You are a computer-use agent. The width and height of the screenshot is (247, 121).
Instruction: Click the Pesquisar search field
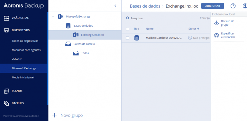coord(137,18)
